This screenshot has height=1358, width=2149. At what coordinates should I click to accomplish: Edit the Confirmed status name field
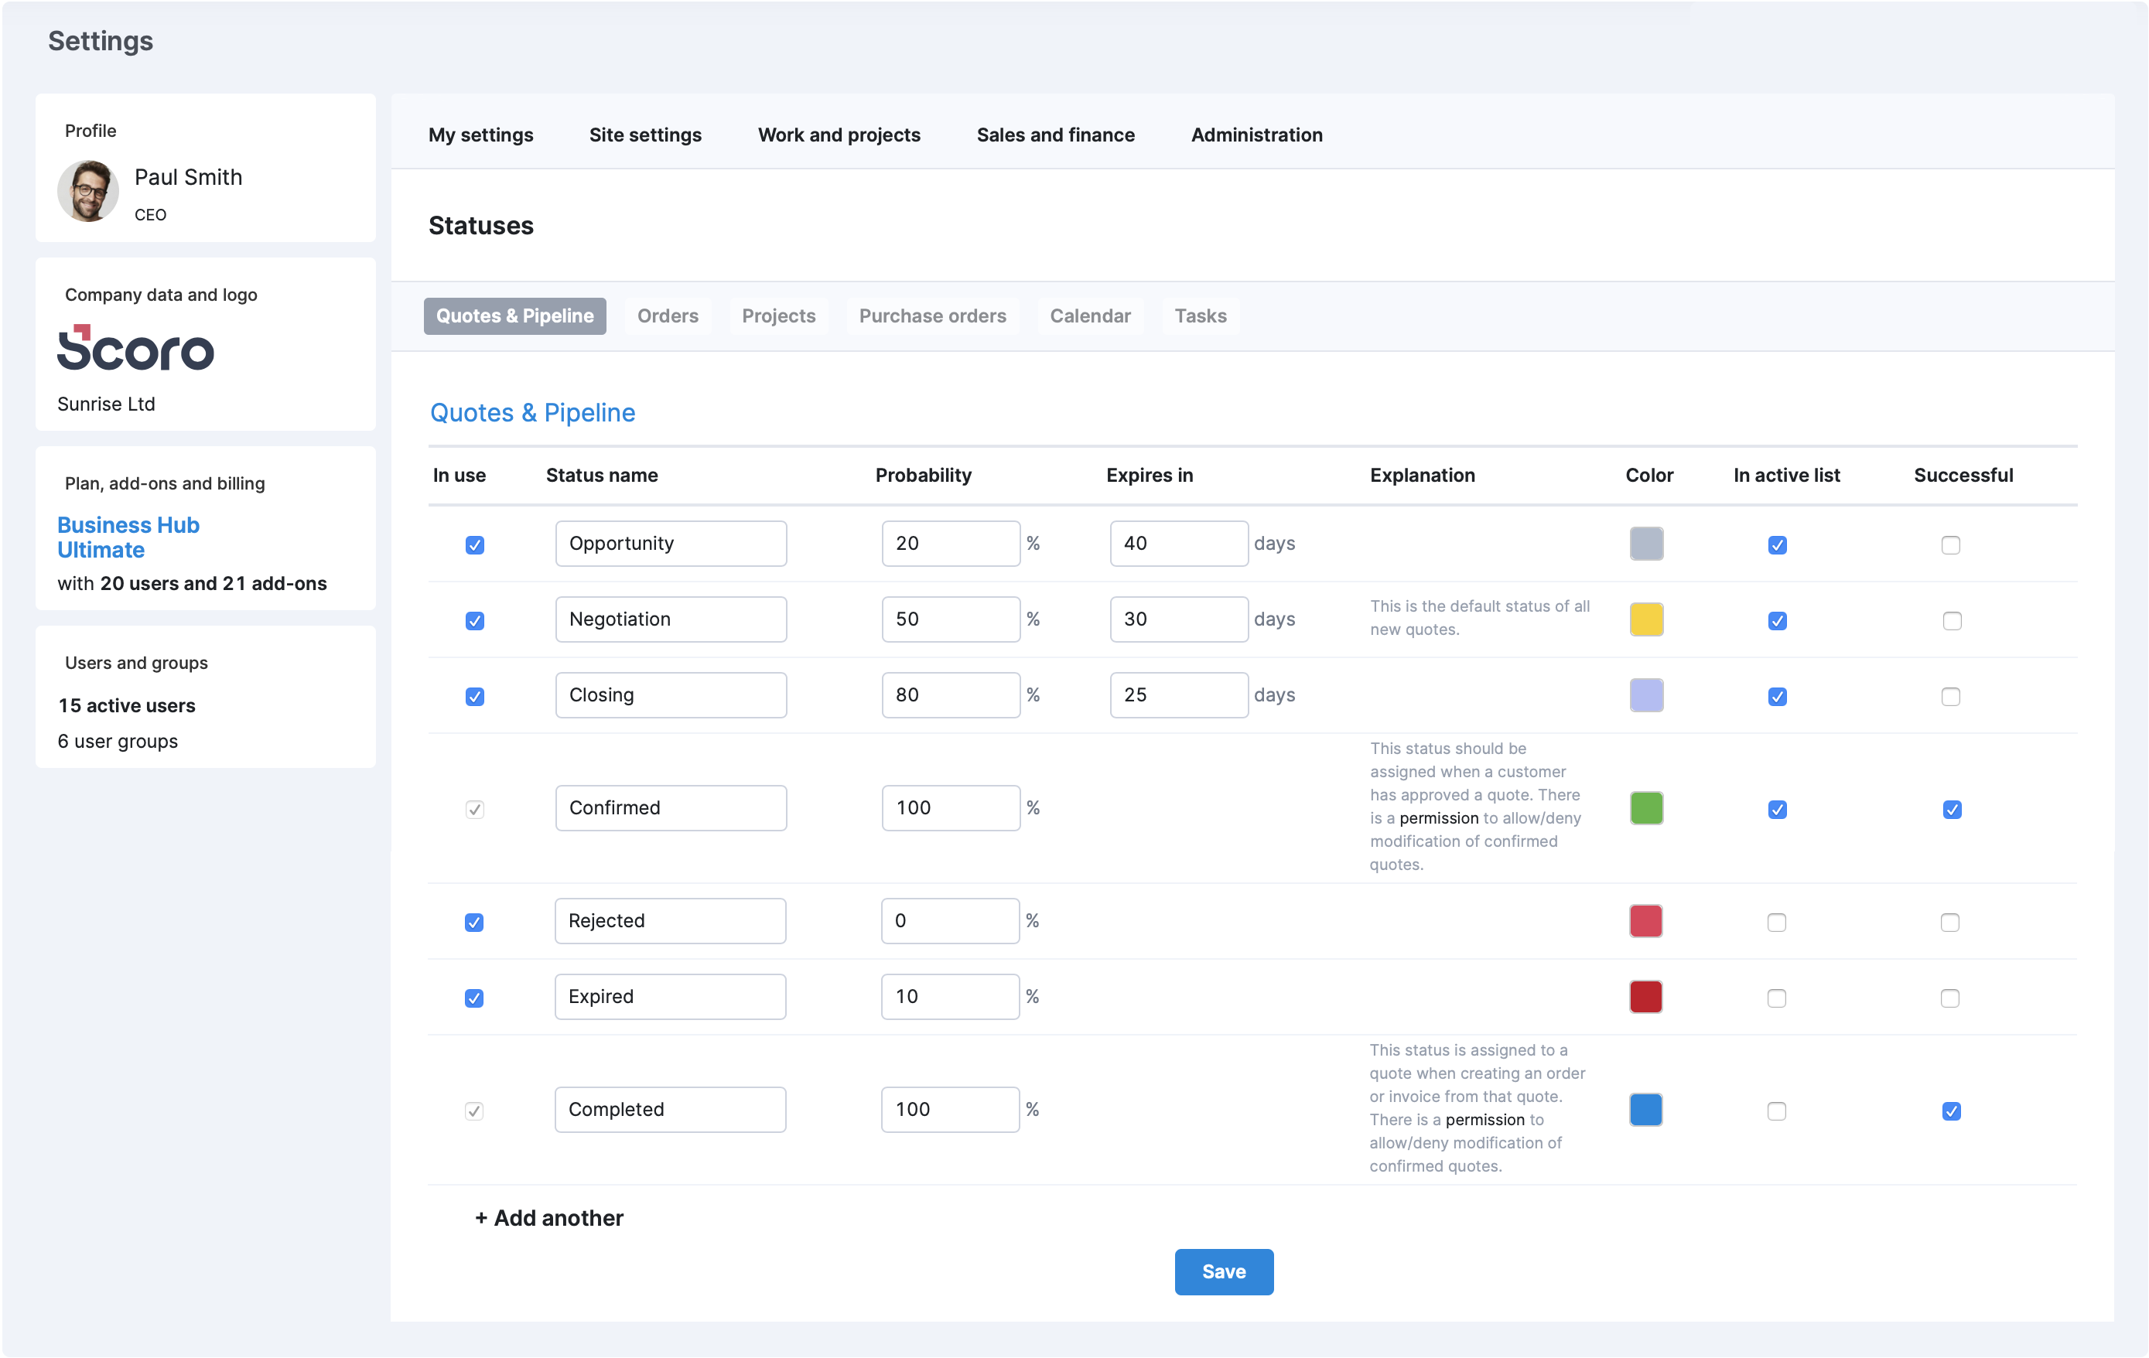click(671, 807)
